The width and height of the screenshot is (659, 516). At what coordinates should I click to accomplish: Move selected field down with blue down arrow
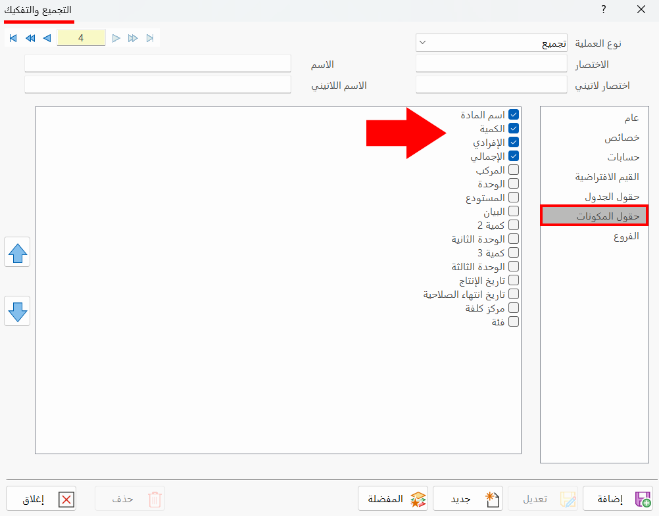pos(17,311)
